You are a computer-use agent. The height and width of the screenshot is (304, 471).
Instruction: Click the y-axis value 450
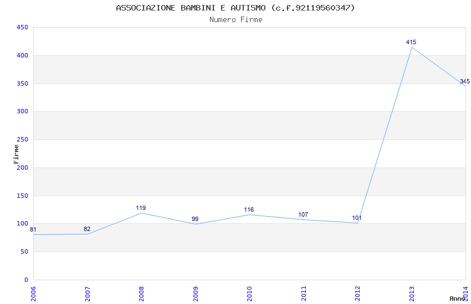(x=22, y=27)
